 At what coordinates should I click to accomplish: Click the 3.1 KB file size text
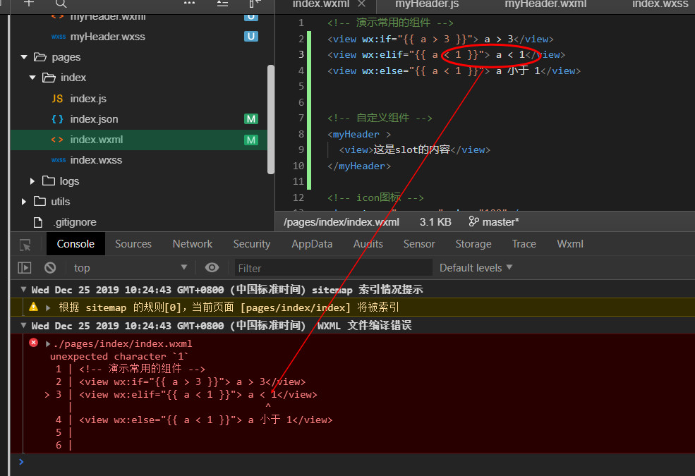click(435, 222)
